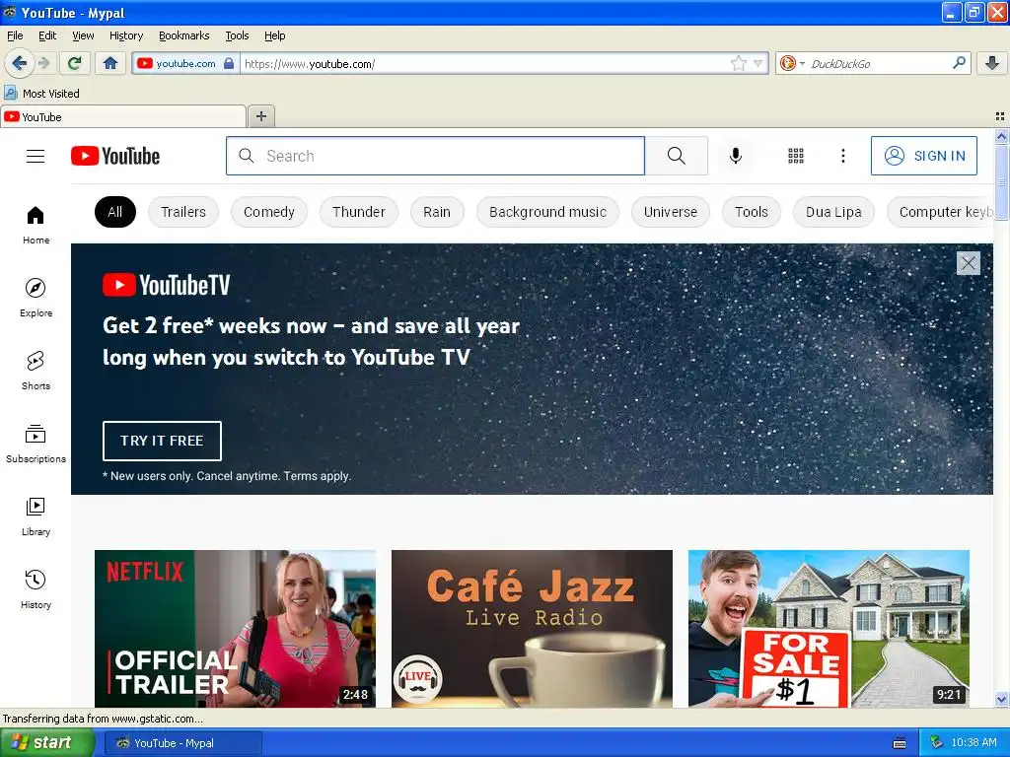Start voice search with the microphone icon
This screenshot has width=1010, height=757.
pos(735,156)
